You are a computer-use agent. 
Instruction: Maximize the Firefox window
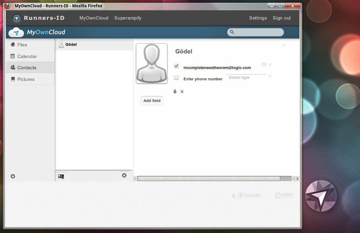(280, 6)
